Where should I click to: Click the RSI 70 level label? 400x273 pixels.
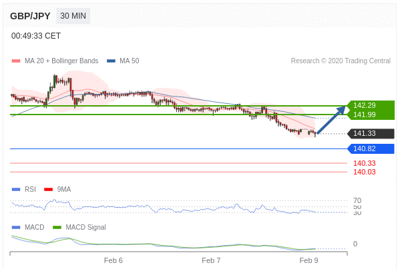pos(357,200)
